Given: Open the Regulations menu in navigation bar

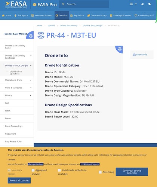Looking at the screenshot, I should 77,15.
